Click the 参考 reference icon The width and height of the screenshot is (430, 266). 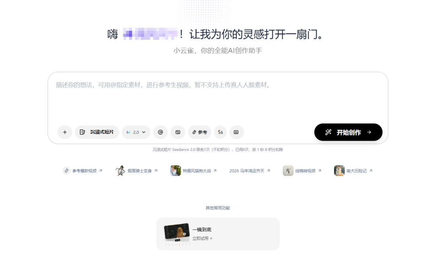199,132
